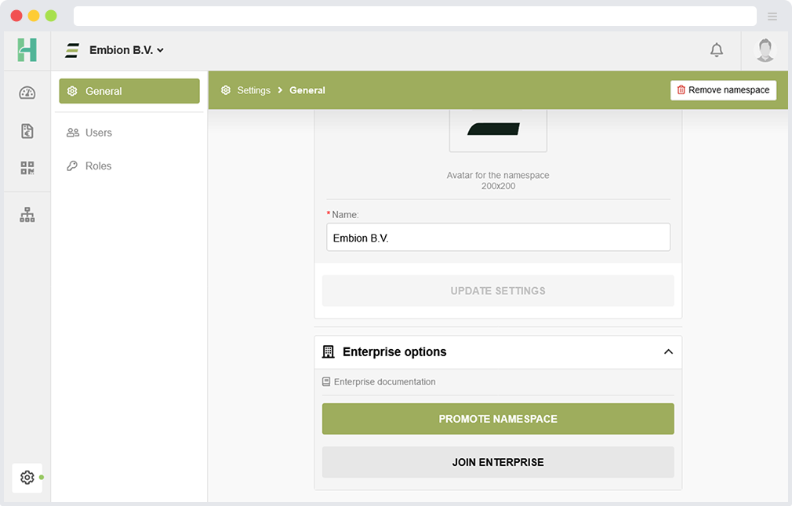The width and height of the screenshot is (792, 506).
Task: Open the invoice document icon in sidebar
Action: [27, 131]
